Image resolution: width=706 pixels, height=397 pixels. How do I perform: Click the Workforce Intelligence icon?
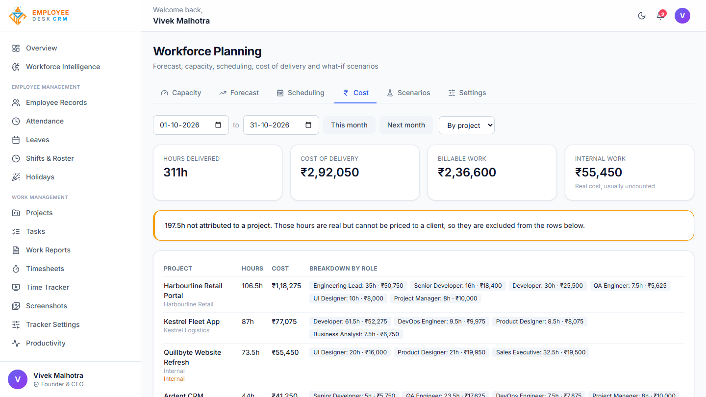coord(16,67)
